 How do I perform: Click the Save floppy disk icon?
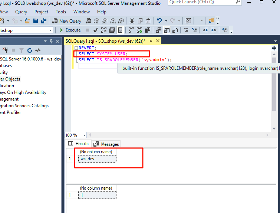[x=36, y=21]
